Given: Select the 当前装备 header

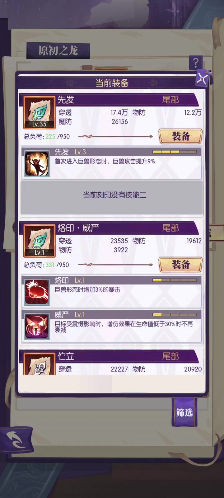Looking at the screenshot, I should [112, 83].
